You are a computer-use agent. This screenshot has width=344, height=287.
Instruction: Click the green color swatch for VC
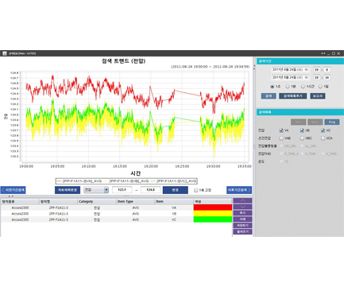(213, 219)
